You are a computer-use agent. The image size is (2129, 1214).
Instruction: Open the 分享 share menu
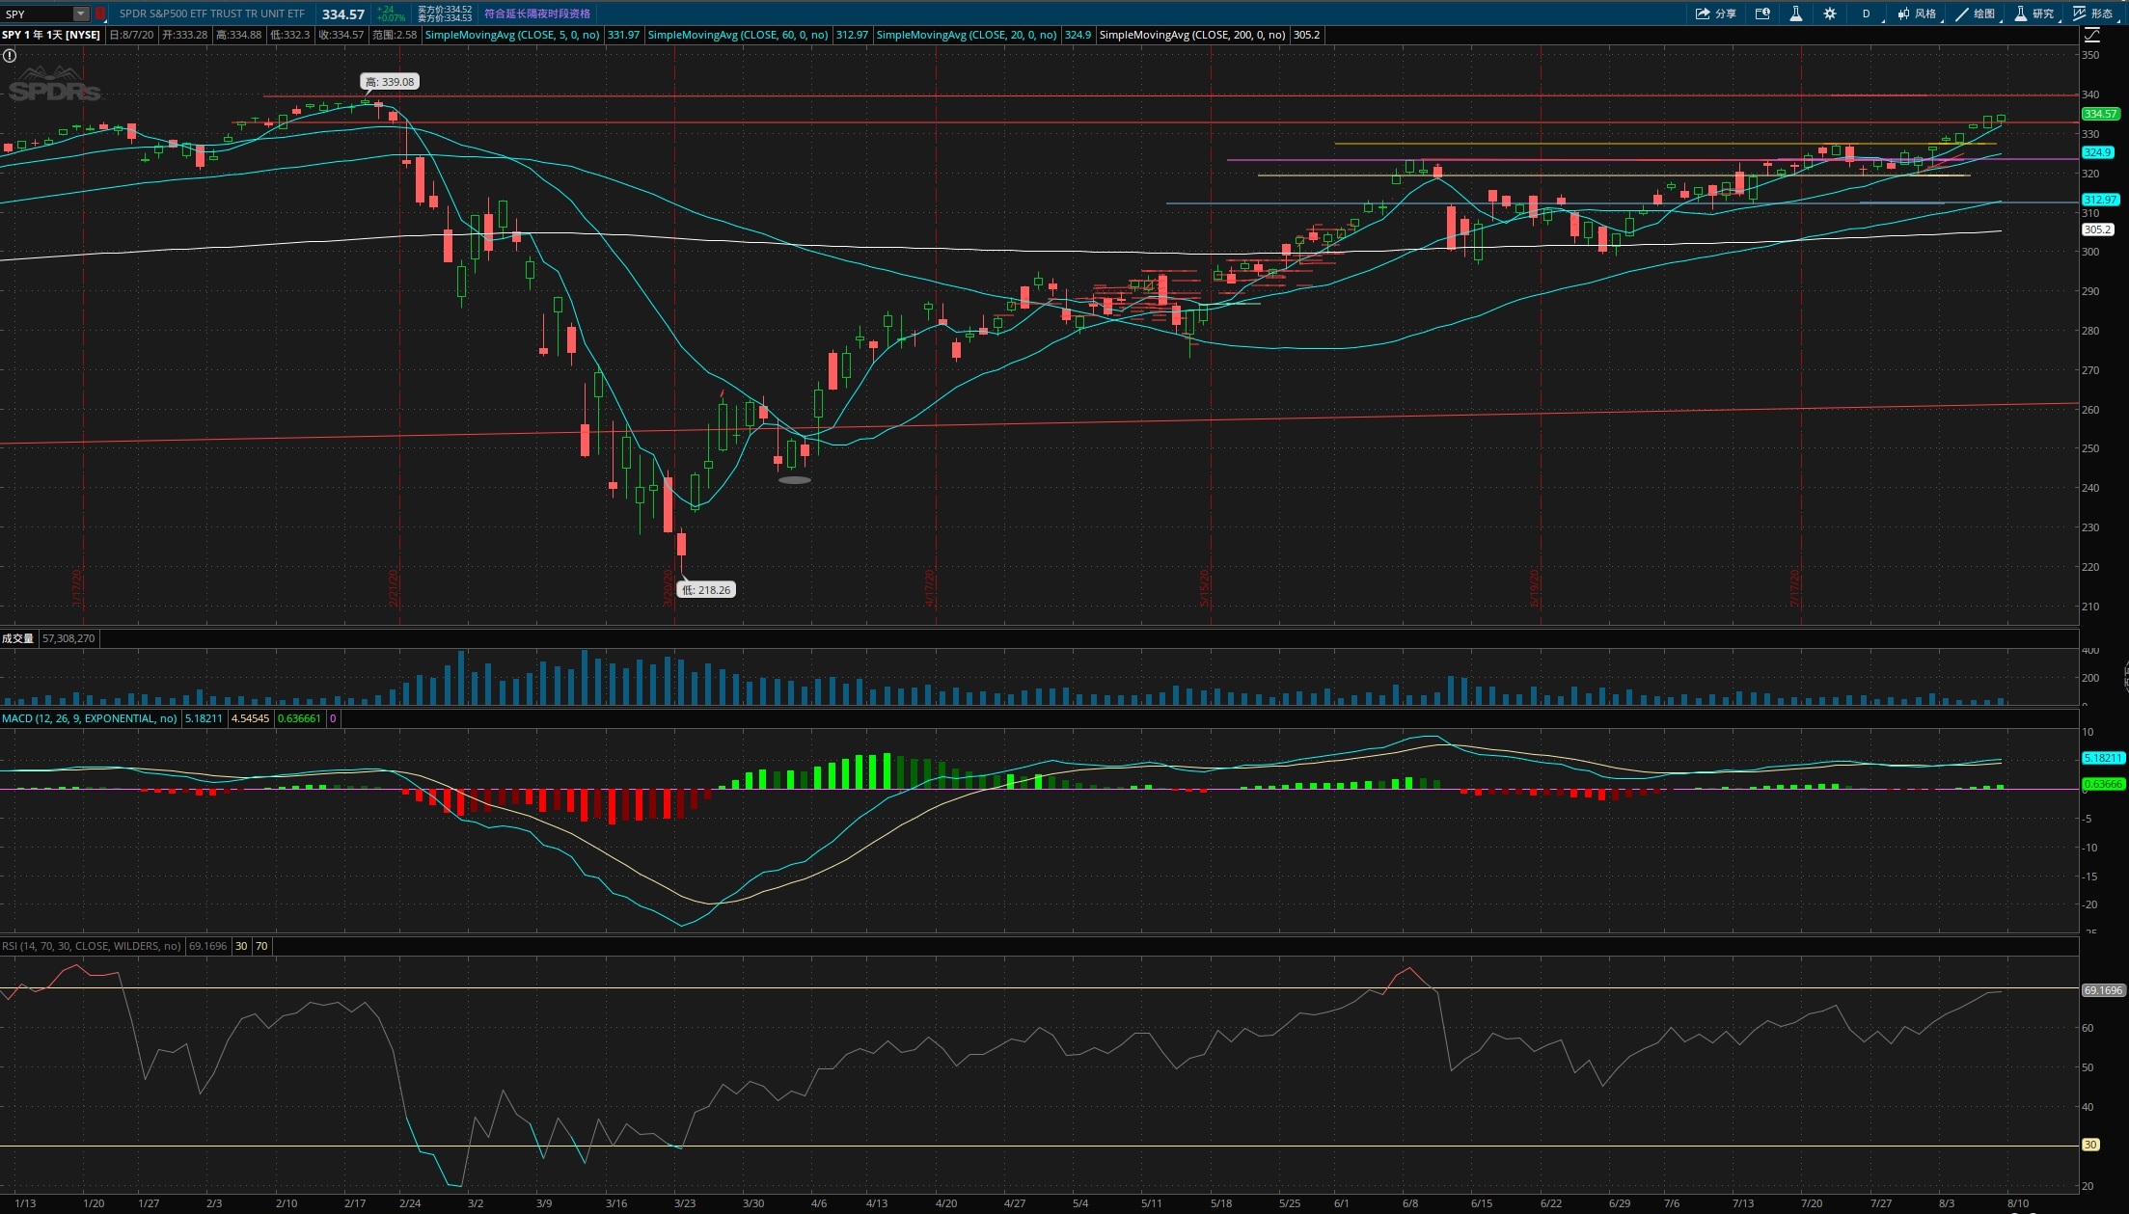(1716, 13)
